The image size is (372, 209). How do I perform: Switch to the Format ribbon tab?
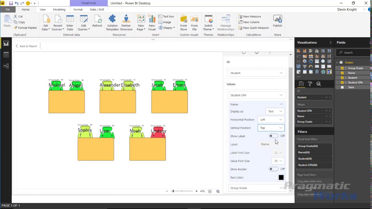[x=78, y=10]
